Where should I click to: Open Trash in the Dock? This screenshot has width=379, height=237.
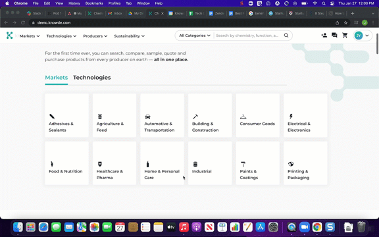click(361, 227)
